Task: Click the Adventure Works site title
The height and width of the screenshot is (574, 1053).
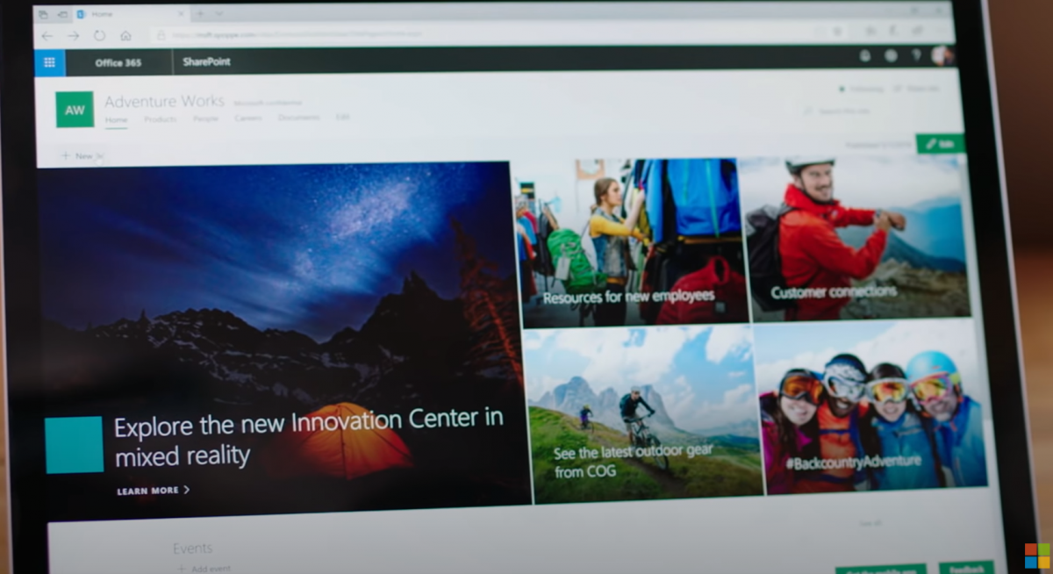Action: (165, 101)
